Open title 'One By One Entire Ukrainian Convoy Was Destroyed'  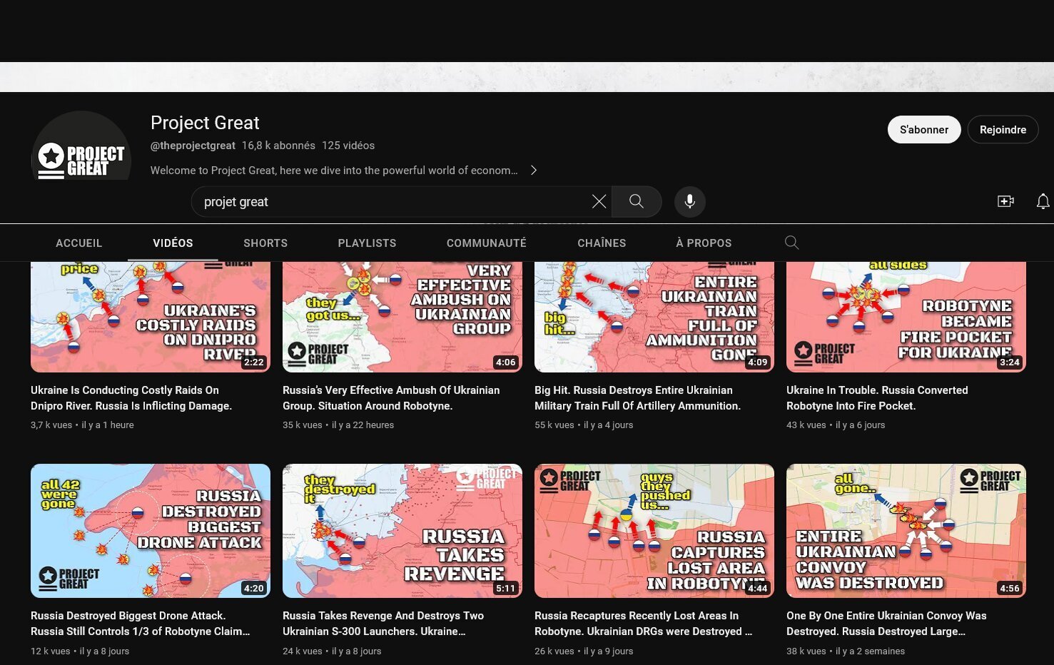coord(886,624)
